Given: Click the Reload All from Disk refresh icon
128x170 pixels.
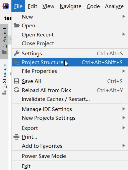Looking at the screenshot, I should tap(16, 90).
